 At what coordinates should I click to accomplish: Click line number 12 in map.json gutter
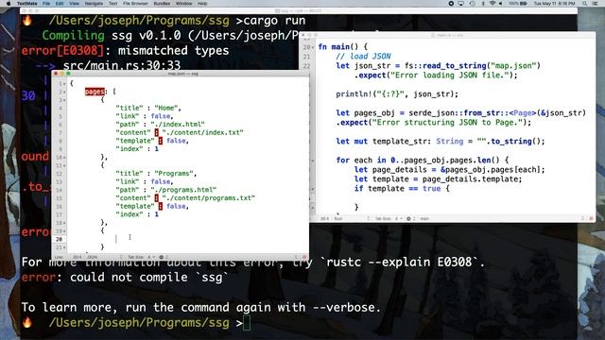pos(59,174)
